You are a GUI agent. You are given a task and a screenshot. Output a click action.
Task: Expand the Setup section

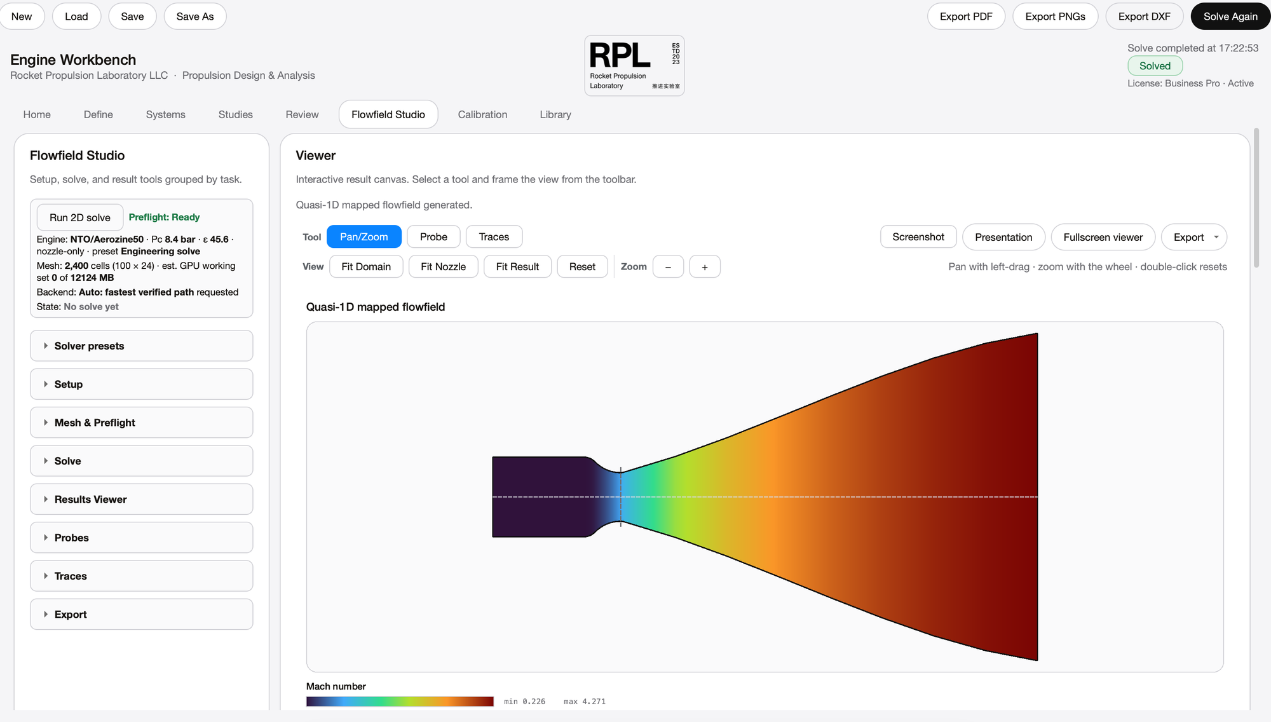(141, 384)
